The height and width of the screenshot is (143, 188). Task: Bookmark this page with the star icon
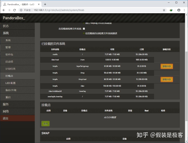pyautogui.click(x=164, y=10)
